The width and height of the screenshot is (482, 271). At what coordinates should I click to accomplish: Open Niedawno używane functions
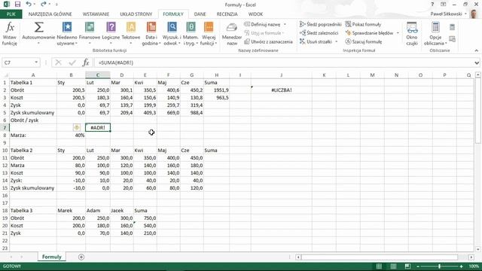click(x=67, y=34)
